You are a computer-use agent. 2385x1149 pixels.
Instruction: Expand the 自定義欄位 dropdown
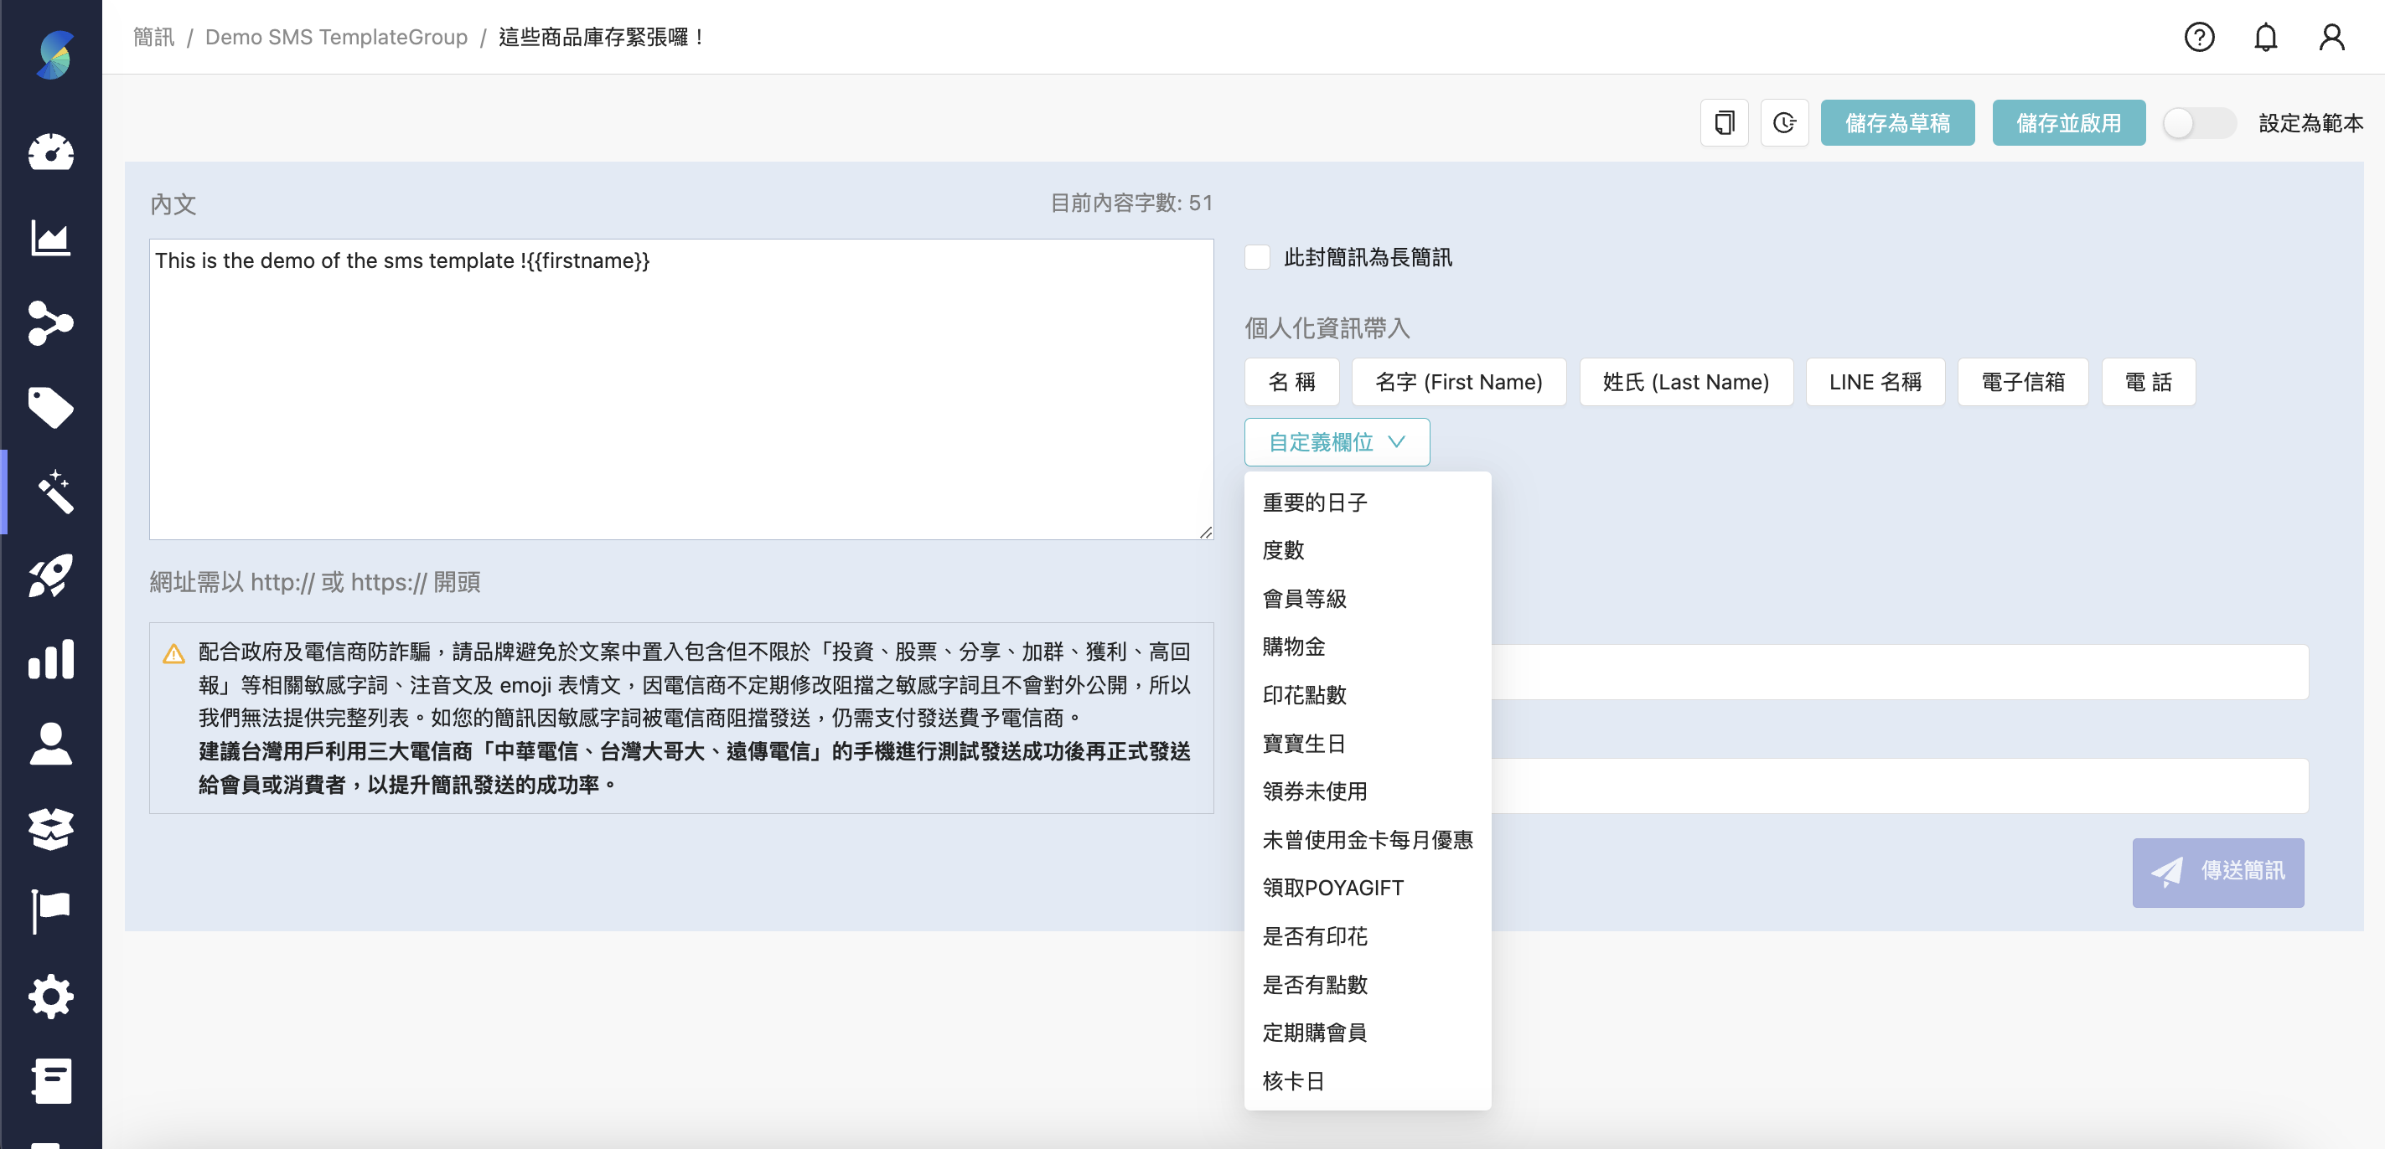coord(1337,442)
